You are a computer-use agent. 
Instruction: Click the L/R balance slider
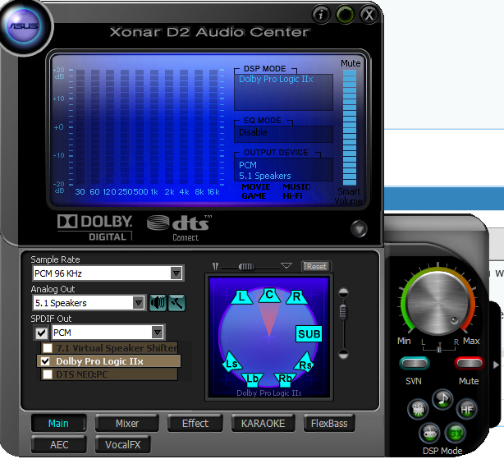(439, 348)
